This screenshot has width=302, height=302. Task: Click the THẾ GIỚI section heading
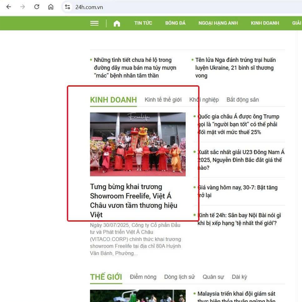(x=106, y=277)
